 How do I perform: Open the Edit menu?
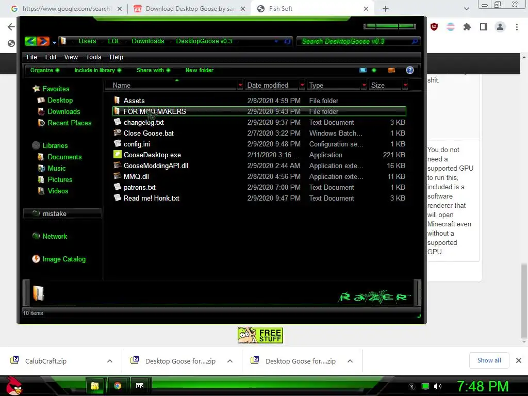pos(51,57)
